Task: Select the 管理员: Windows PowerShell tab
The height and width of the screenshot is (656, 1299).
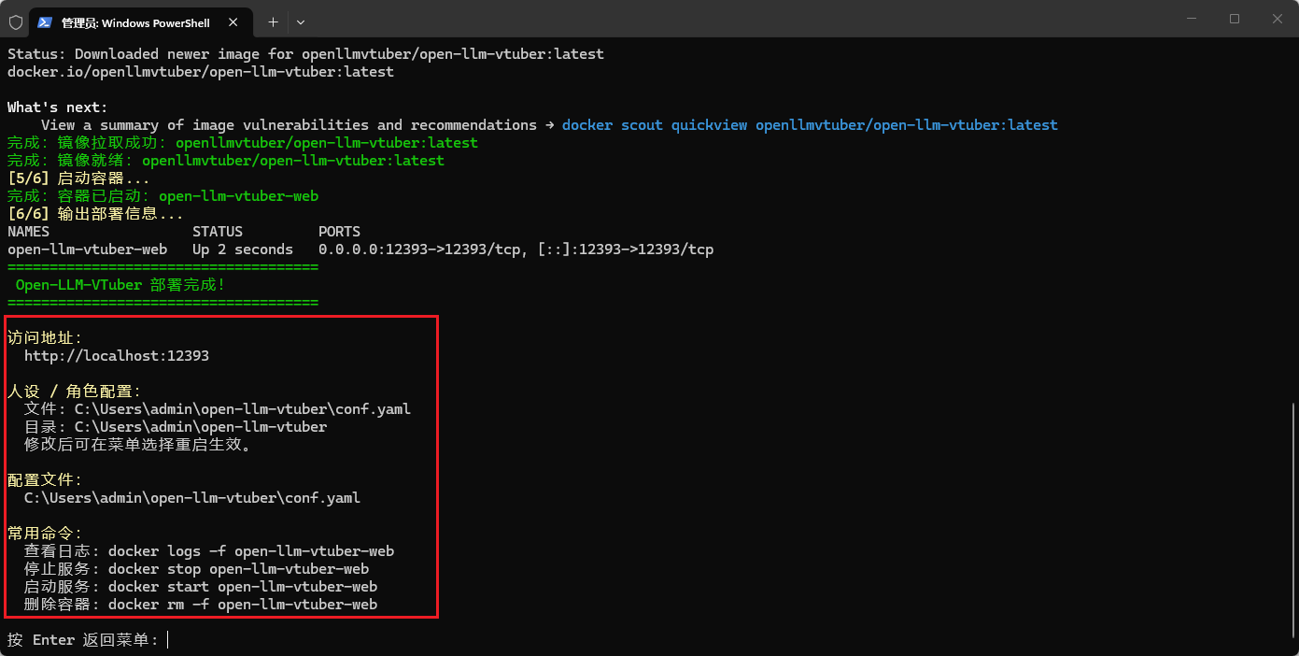Action: 140,21
